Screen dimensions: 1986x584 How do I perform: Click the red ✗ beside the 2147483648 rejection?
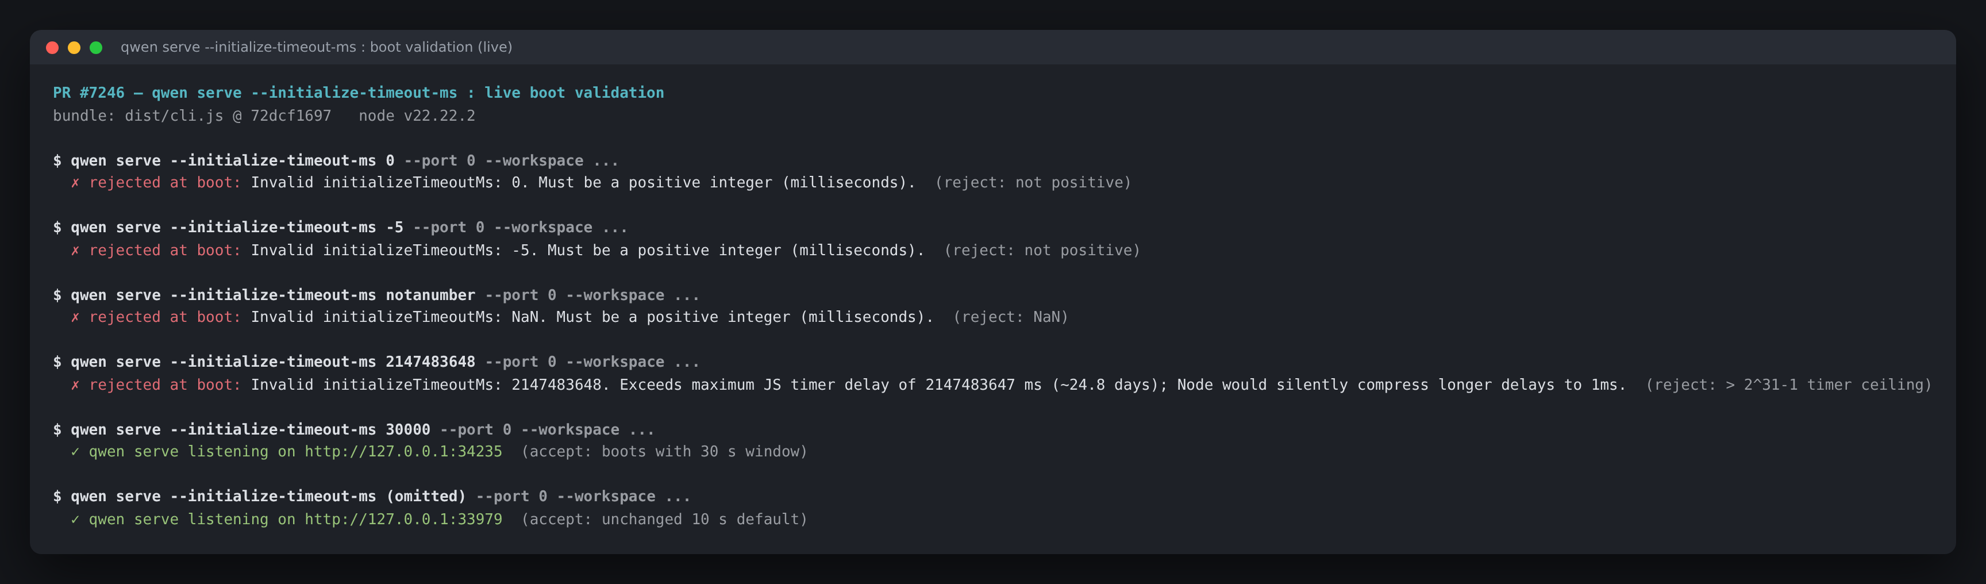tap(75, 385)
